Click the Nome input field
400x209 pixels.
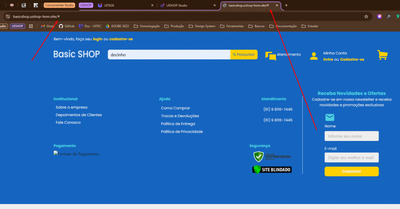coord(351,136)
